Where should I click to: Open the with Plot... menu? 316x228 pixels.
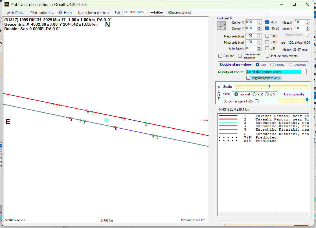(x=16, y=13)
